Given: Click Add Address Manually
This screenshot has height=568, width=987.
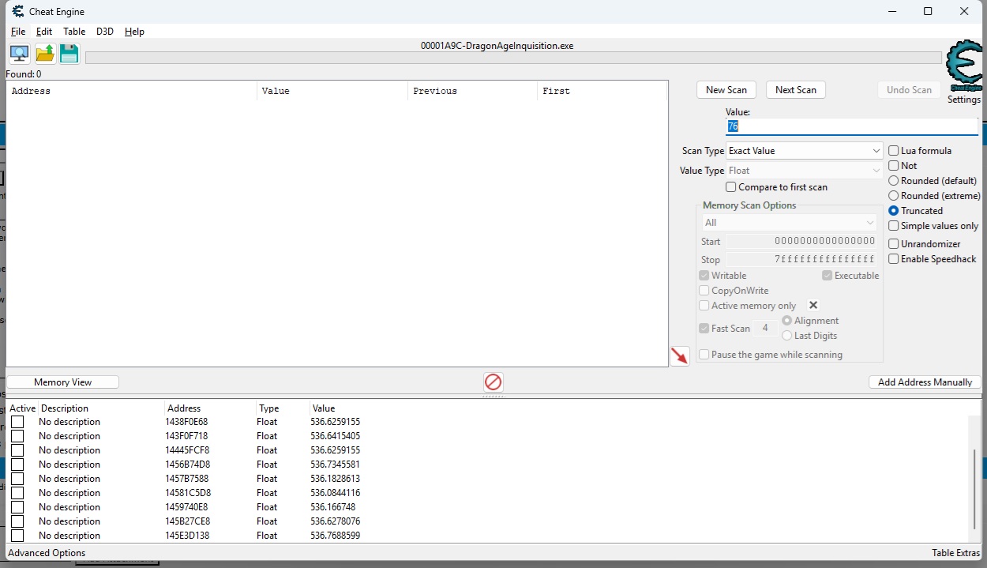Looking at the screenshot, I should pyautogui.click(x=925, y=382).
